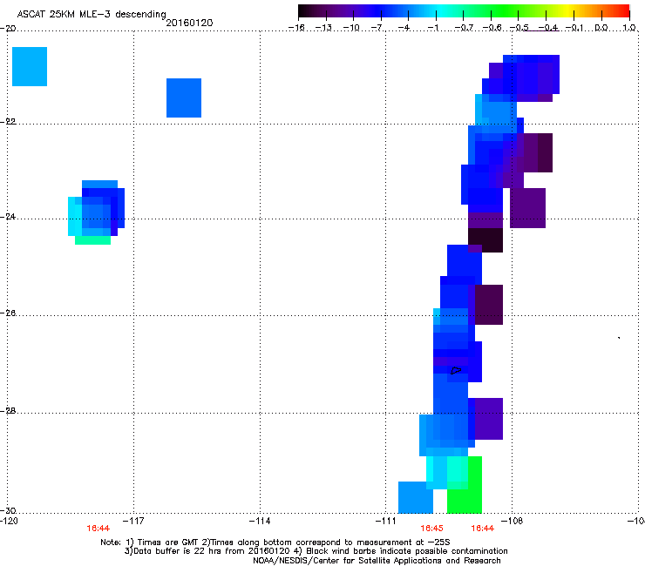Click the '0.0' color scale label
The height and width of the screenshot is (566, 645).
pos(601,28)
